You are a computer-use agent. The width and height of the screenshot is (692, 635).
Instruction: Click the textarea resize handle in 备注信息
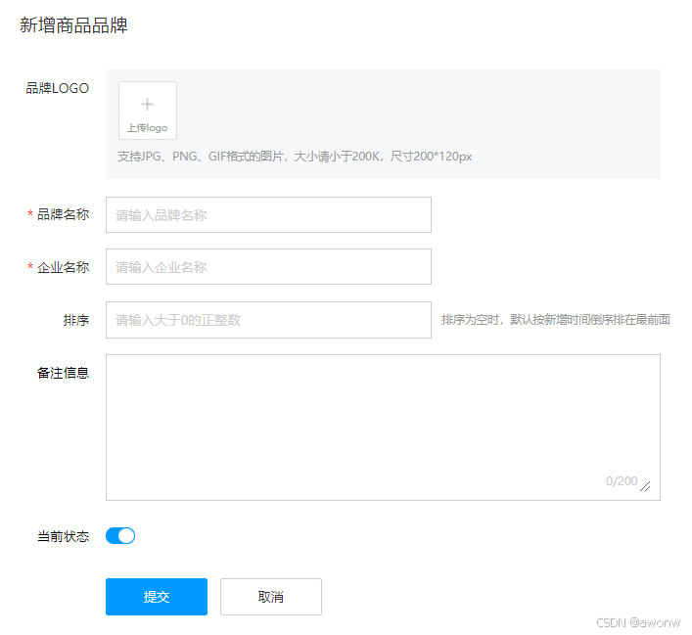pyautogui.click(x=645, y=486)
